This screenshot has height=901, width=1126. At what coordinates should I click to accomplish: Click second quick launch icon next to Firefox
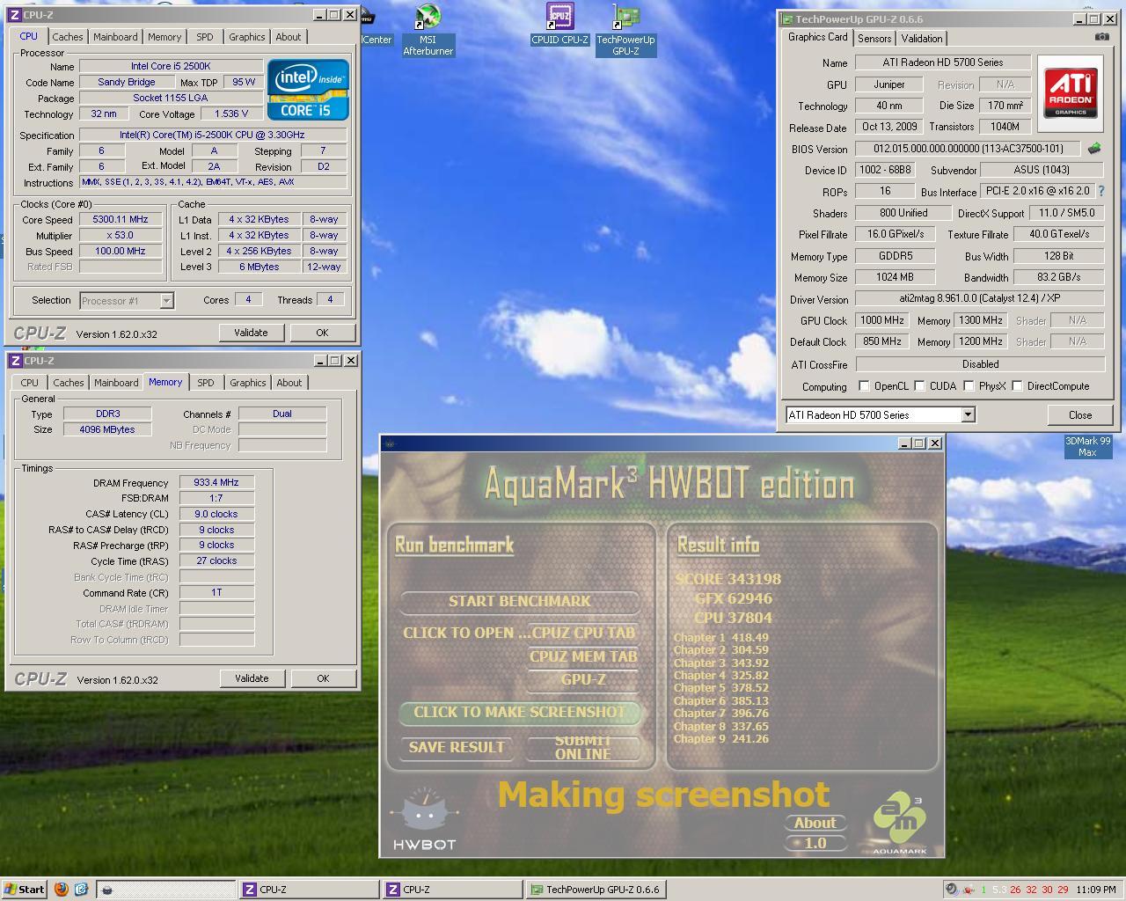81,890
